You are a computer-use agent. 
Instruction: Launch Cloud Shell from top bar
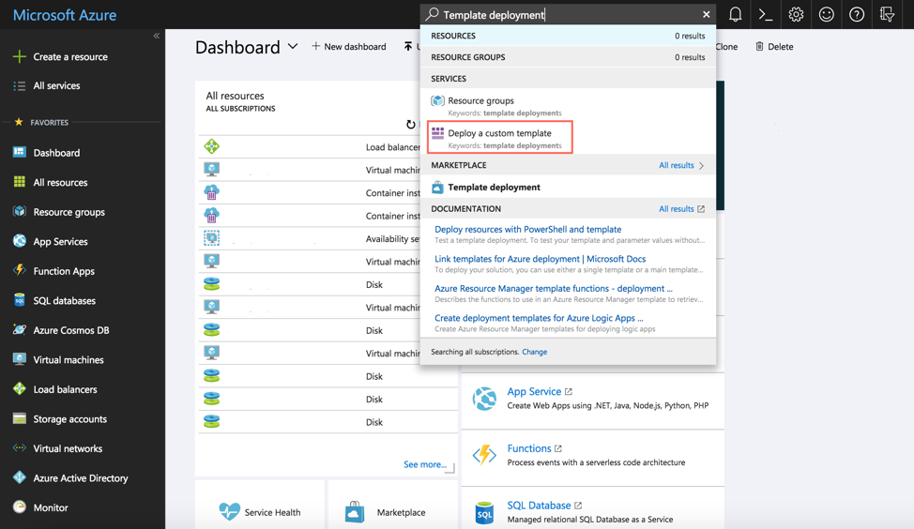click(766, 14)
